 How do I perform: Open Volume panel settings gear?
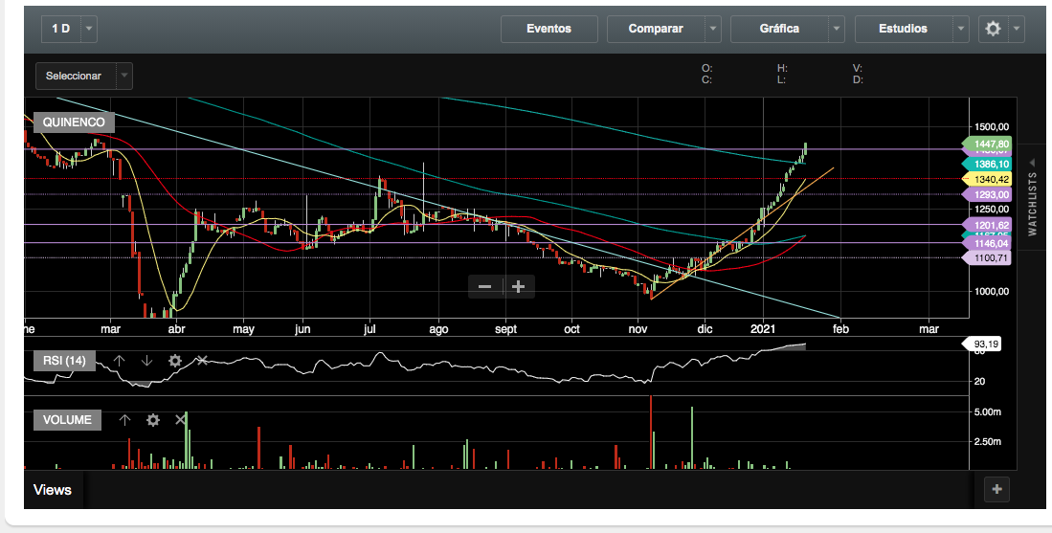click(152, 420)
